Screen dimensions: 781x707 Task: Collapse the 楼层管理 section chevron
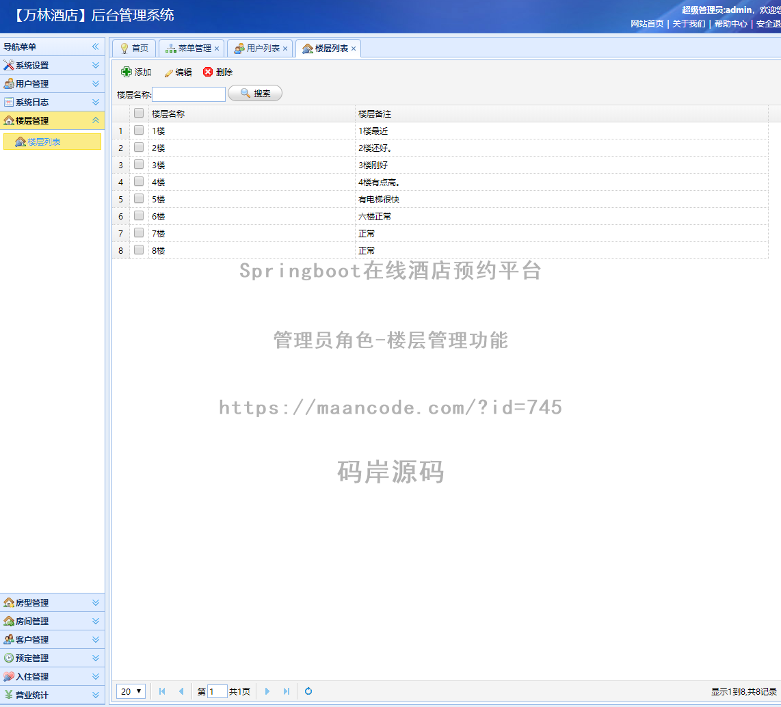(96, 120)
